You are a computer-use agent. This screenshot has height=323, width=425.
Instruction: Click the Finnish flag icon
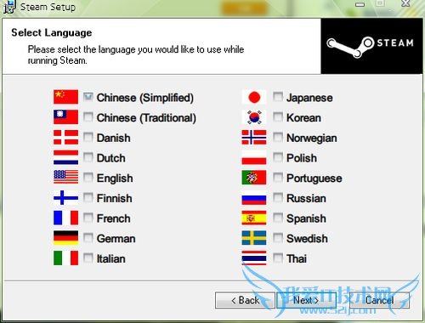coord(65,198)
